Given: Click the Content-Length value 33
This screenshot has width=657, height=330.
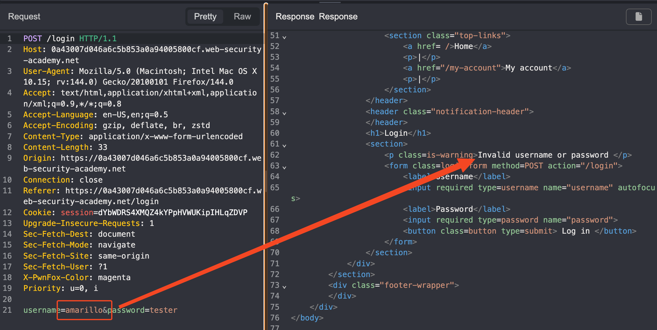Looking at the screenshot, I should tap(103, 147).
